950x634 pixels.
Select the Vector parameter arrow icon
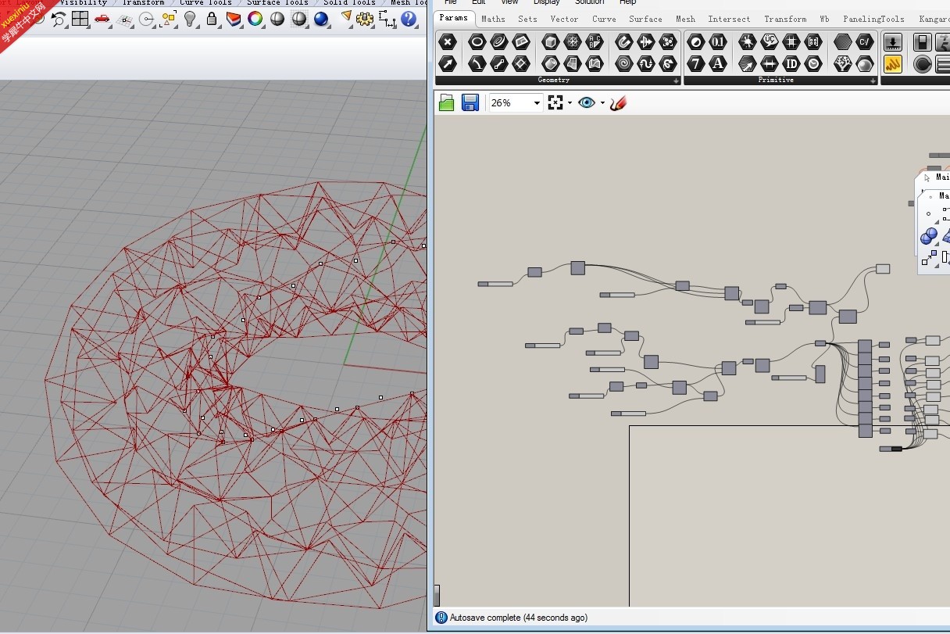coord(448,63)
